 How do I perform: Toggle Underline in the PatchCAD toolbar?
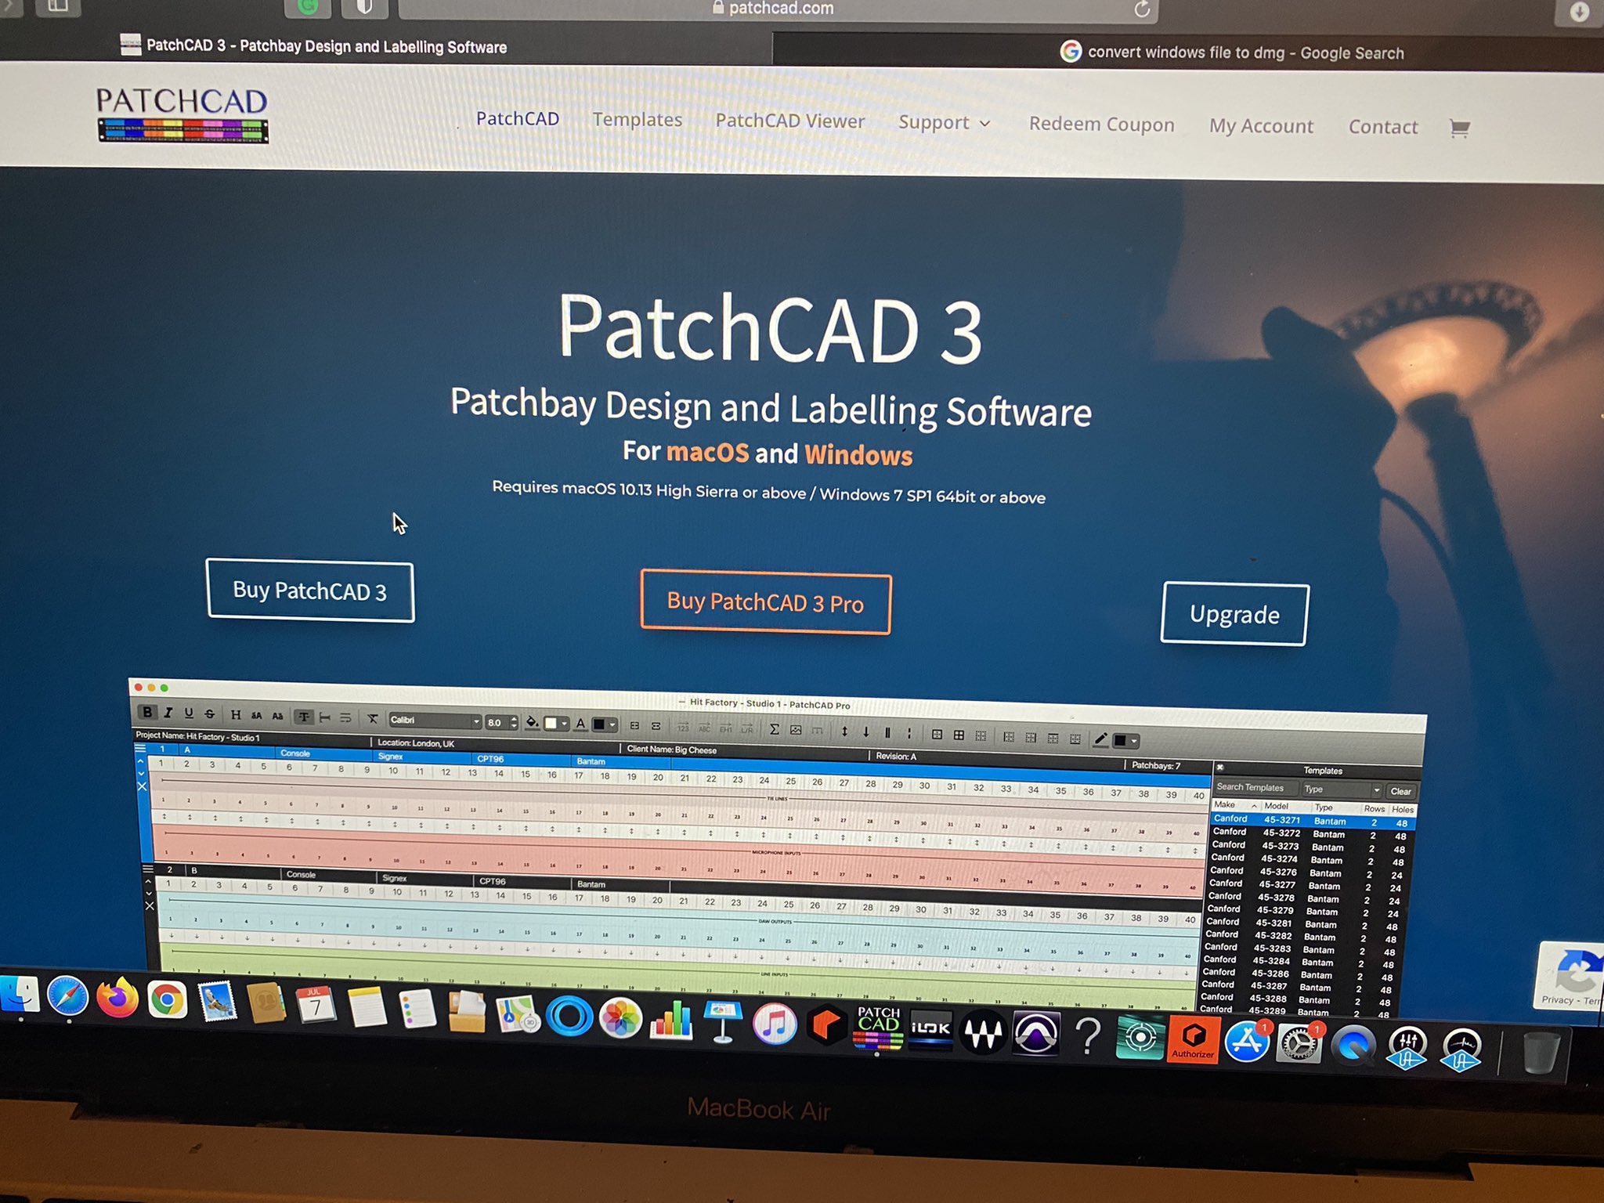pos(189,713)
